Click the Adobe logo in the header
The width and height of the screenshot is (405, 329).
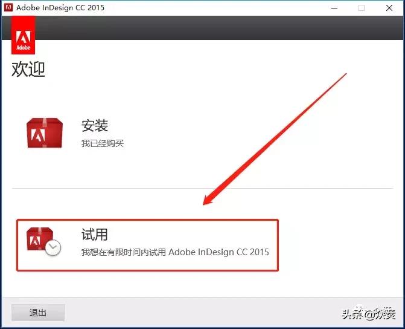coord(24,35)
